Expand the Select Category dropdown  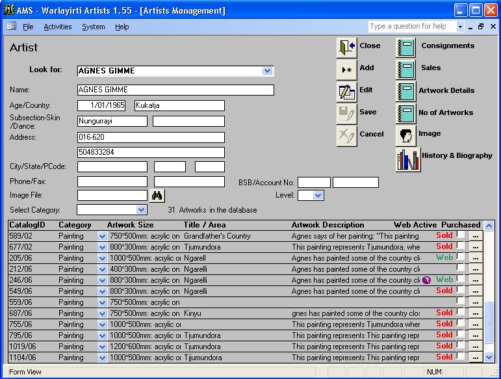[141, 210]
